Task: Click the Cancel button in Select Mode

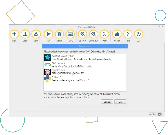Action: pyautogui.click(x=107, y=102)
